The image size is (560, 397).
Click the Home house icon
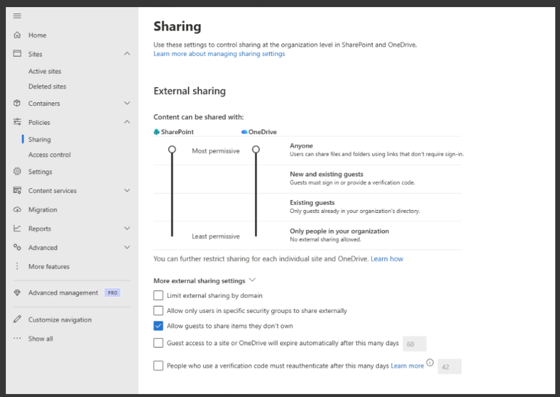pyautogui.click(x=17, y=35)
